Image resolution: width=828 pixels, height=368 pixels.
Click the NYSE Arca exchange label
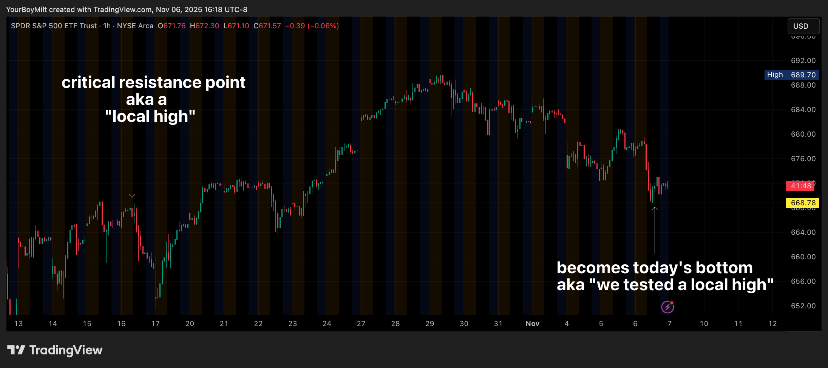coord(135,26)
